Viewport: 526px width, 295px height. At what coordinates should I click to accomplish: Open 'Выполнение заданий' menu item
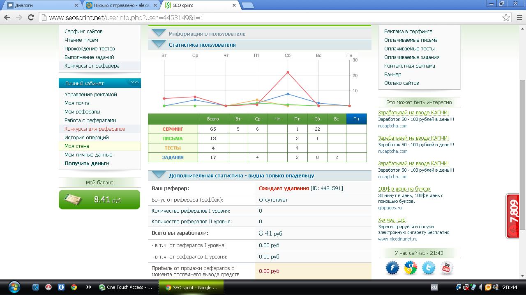pos(89,57)
